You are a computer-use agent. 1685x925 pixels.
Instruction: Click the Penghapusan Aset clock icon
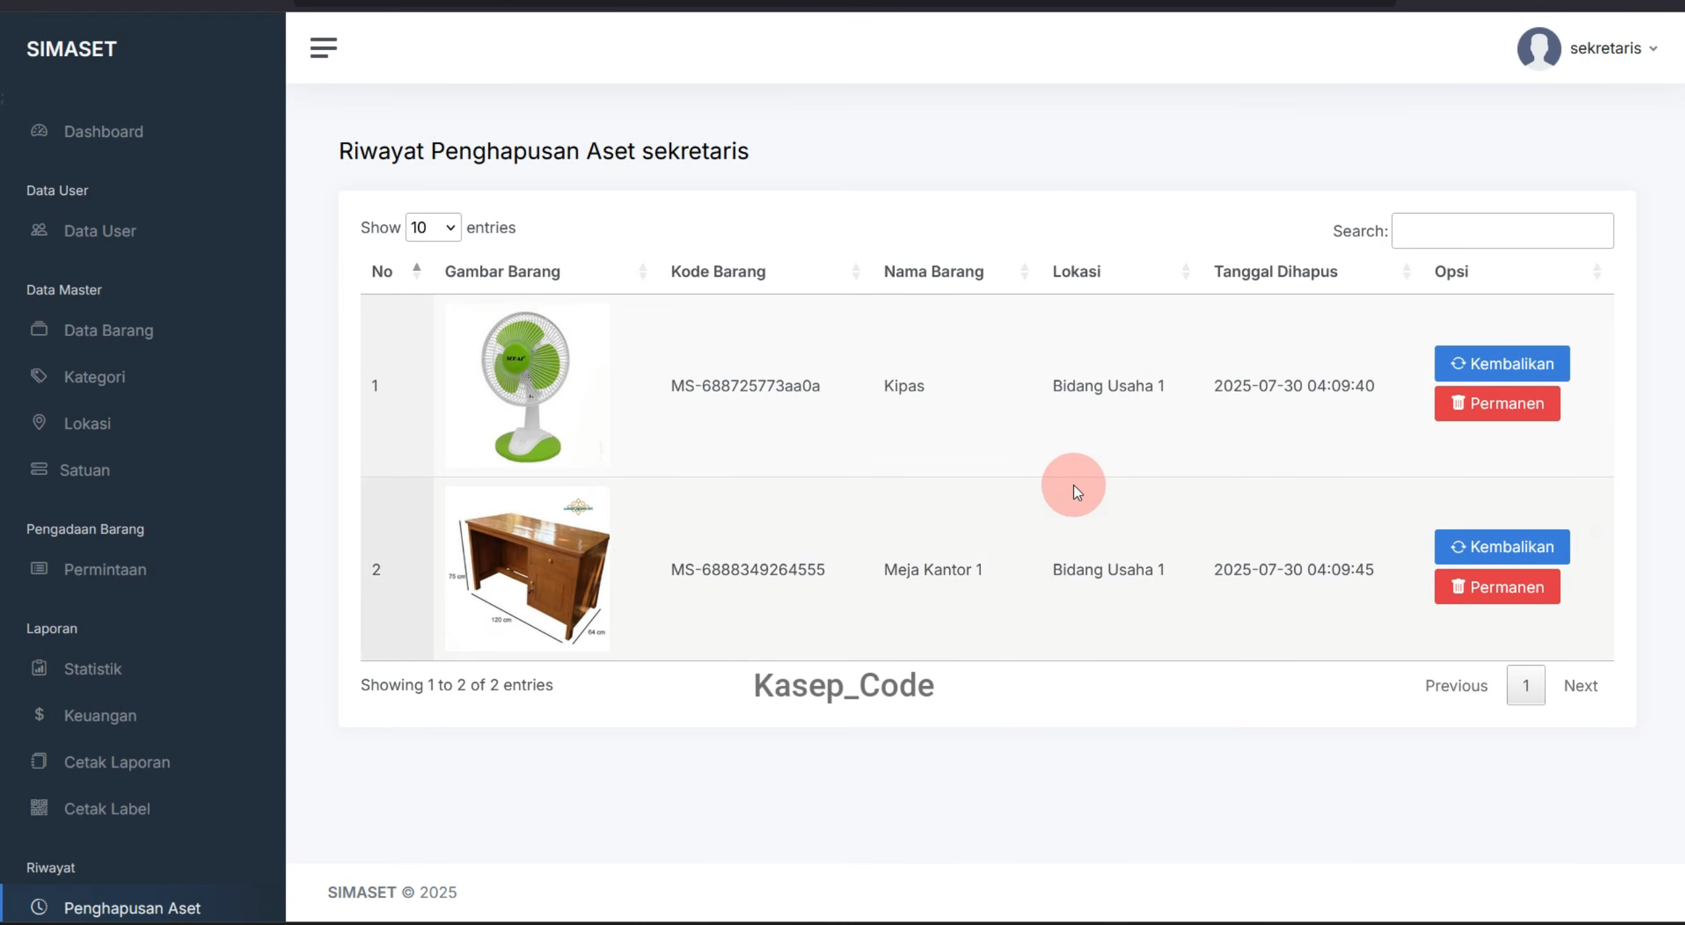pos(39,907)
